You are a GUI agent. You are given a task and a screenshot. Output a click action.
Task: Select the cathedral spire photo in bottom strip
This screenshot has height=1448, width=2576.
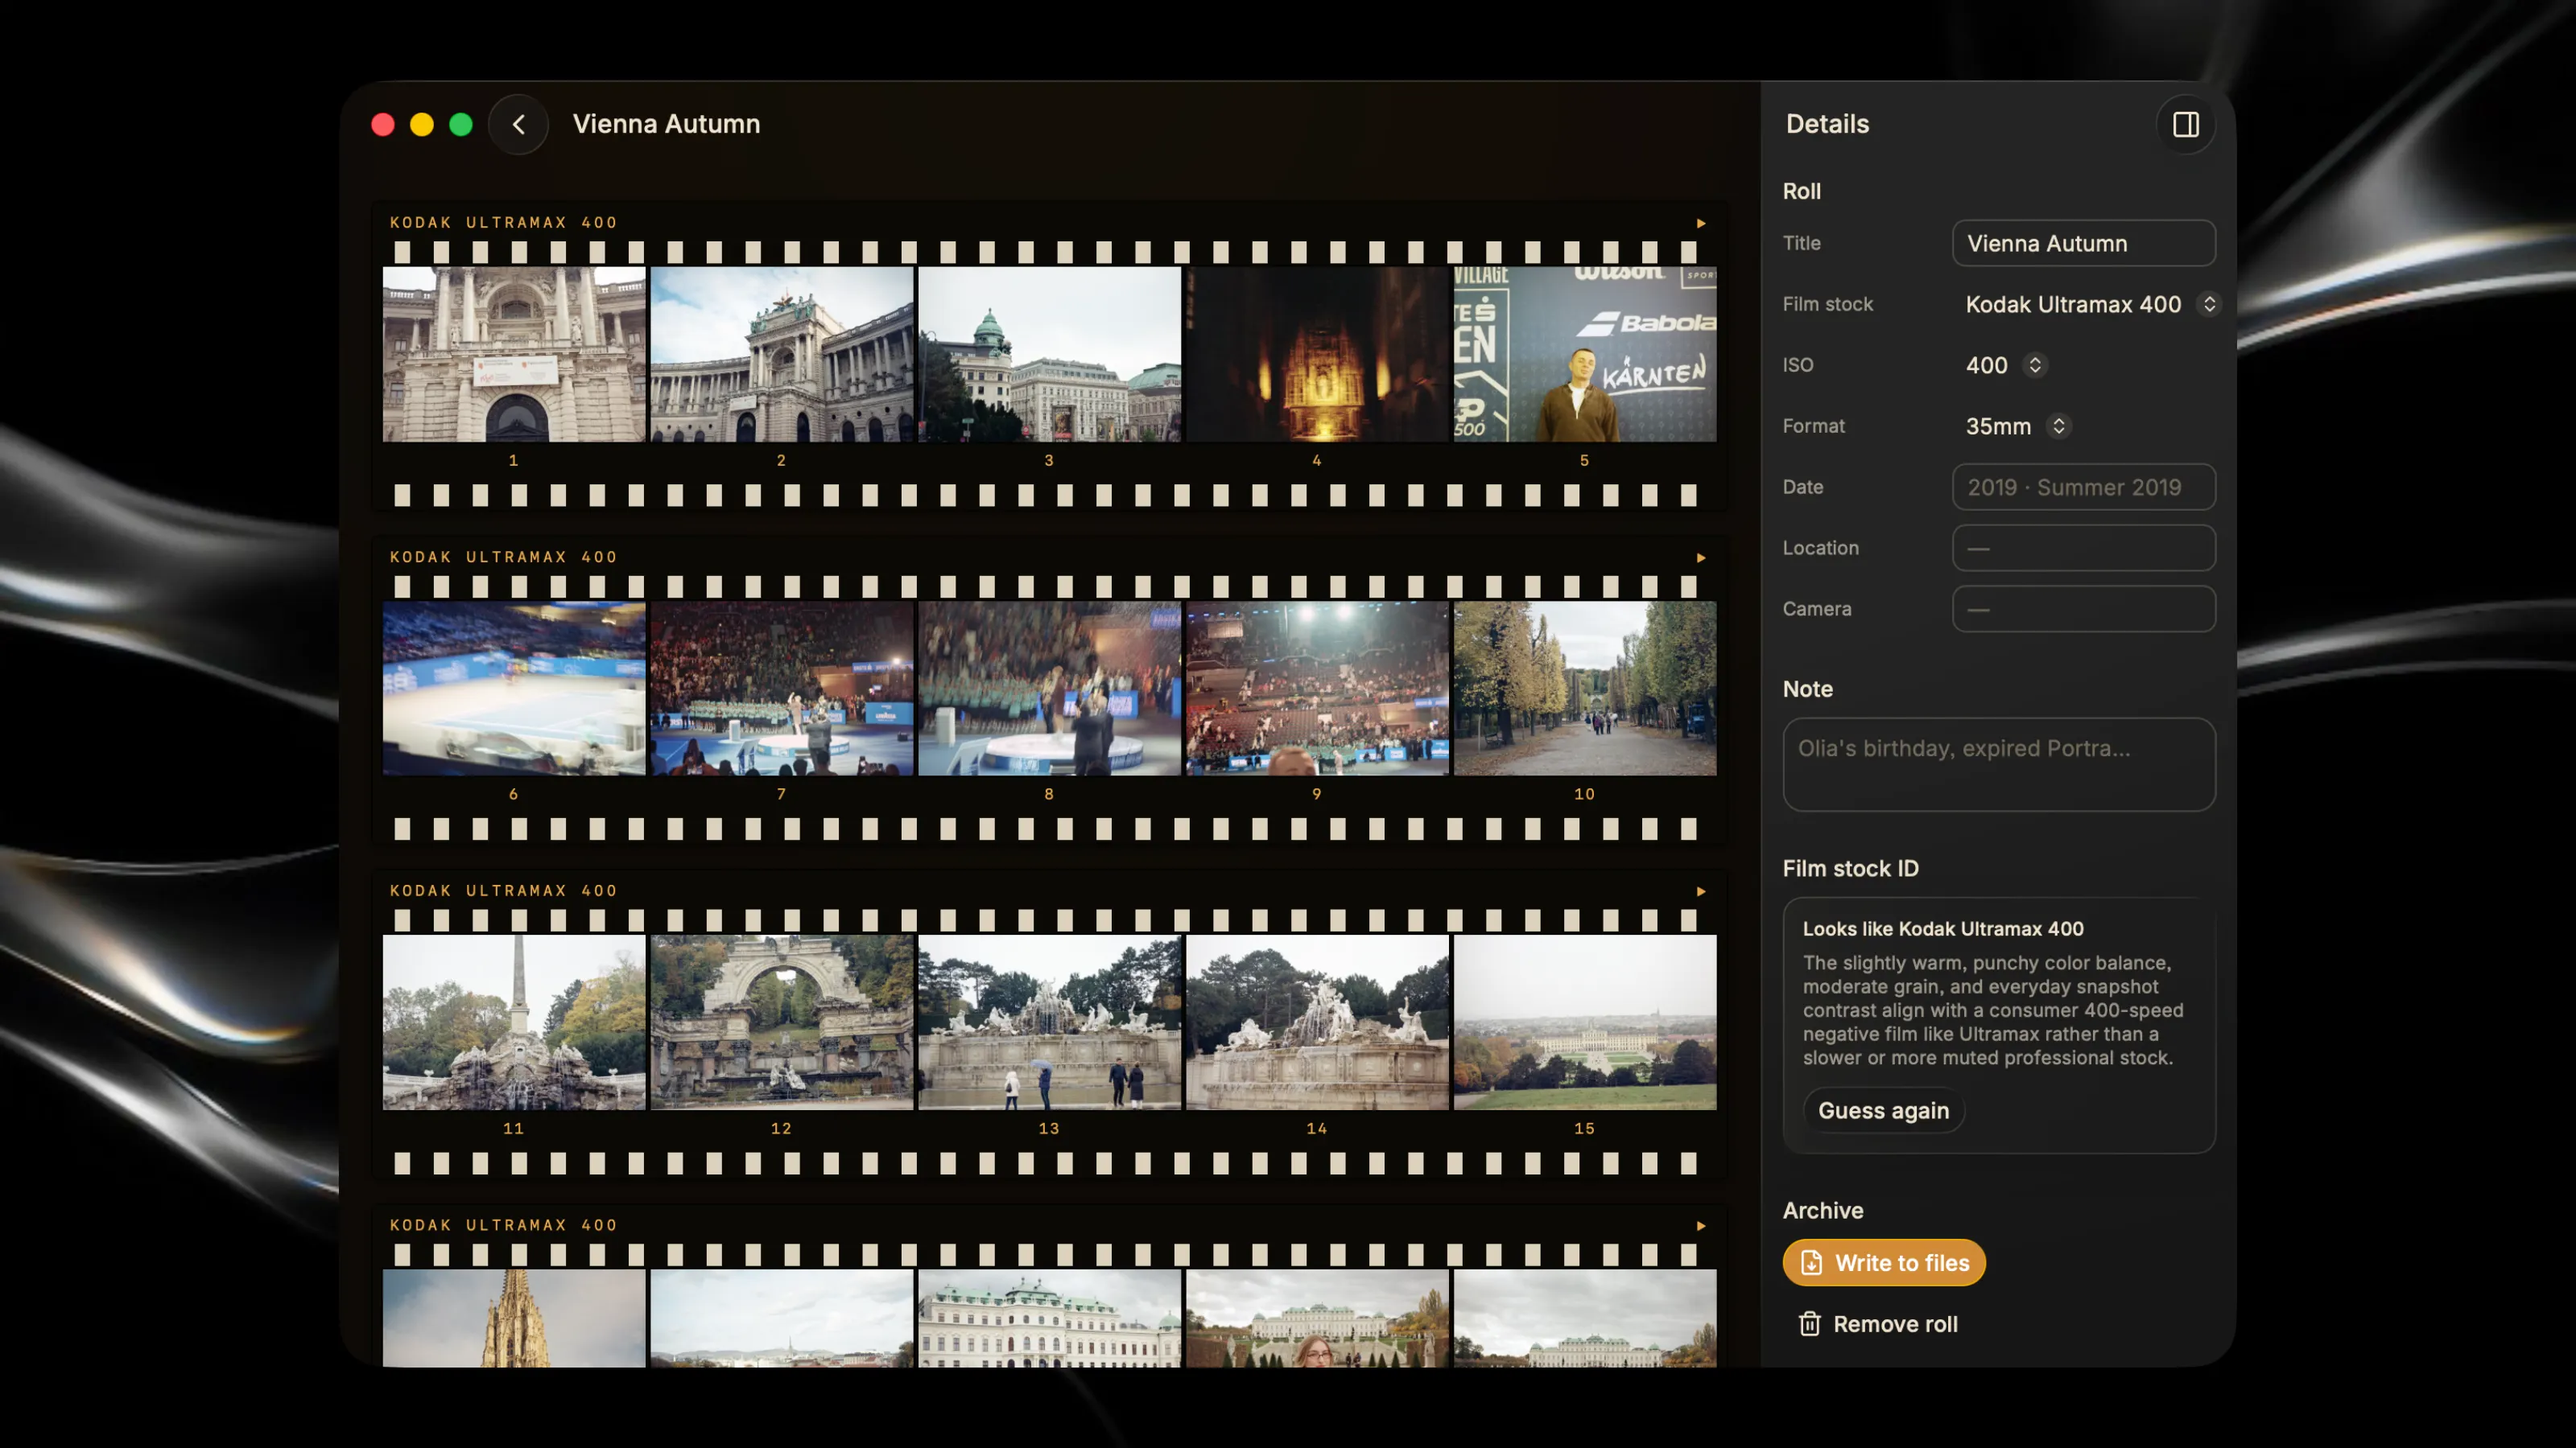pos(514,1318)
